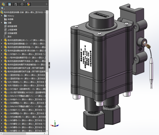Select the M4垫片<1> component
Screen dimensions: 159x135
tap(26, 99)
